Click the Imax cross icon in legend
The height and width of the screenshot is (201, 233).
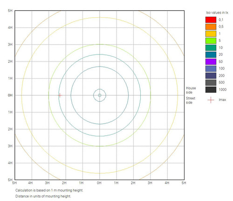pos(211,100)
